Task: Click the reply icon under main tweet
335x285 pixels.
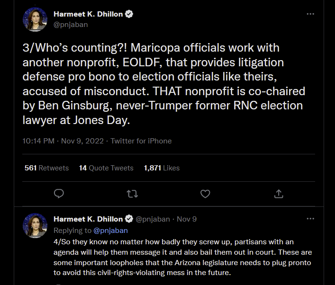Action: (59, 194)
